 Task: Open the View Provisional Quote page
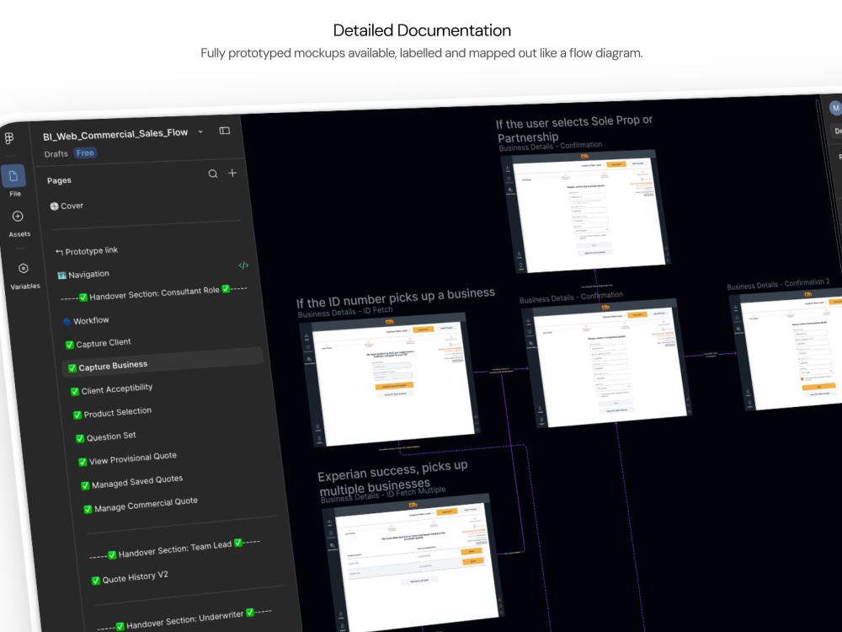[127, 458]
